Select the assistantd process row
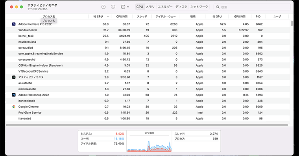Viewport: 299px width, 156px height. pyautogui.click(x=148, y=83)
